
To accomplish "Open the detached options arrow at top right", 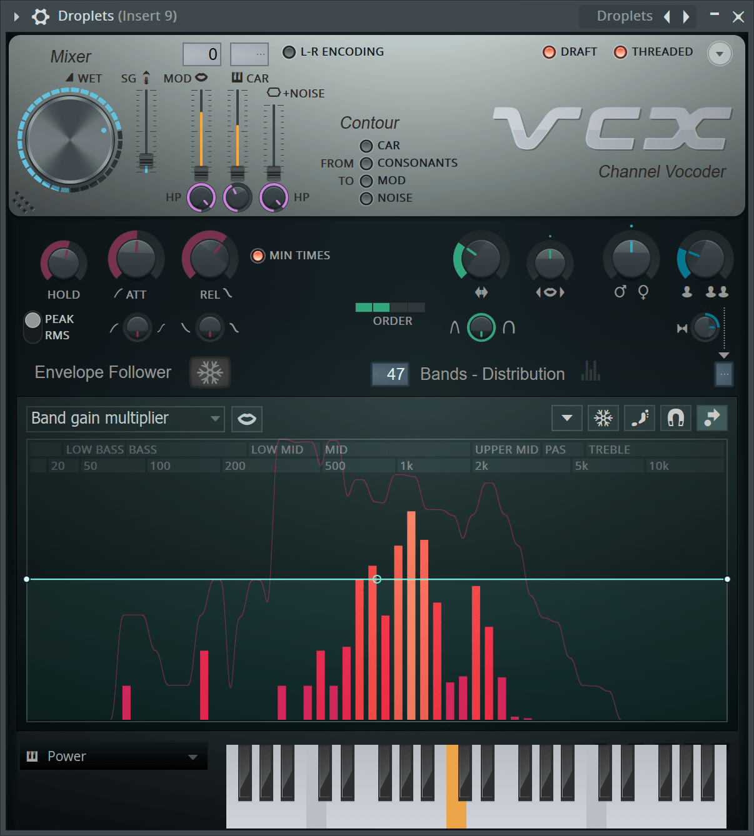I will (719, 54).
